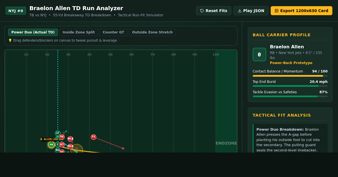Click the 20 yard marker label

(47, 55)
